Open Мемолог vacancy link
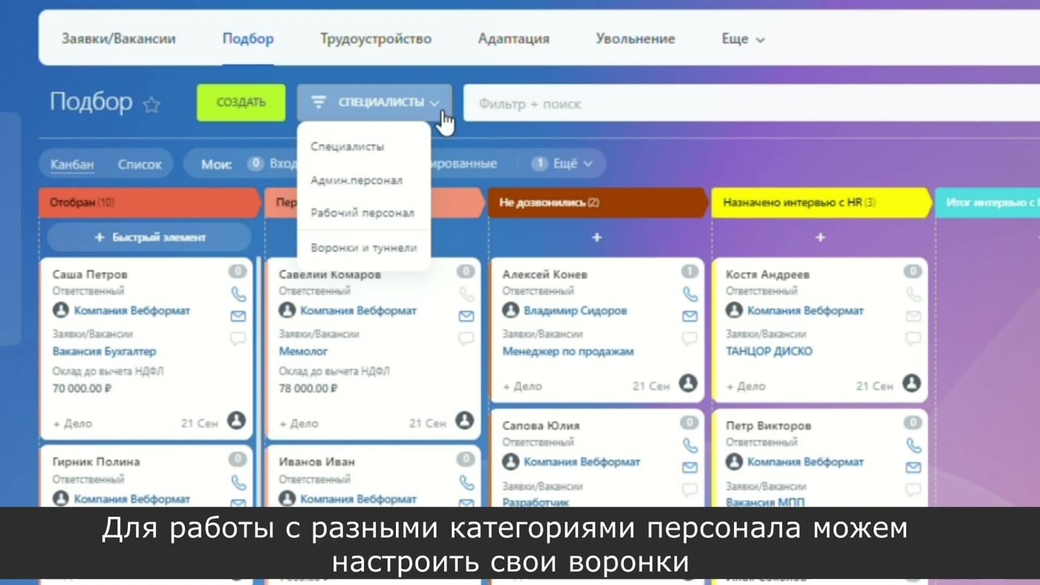The width and height of the screenshot is (1040, 585). tap(303, 351)
